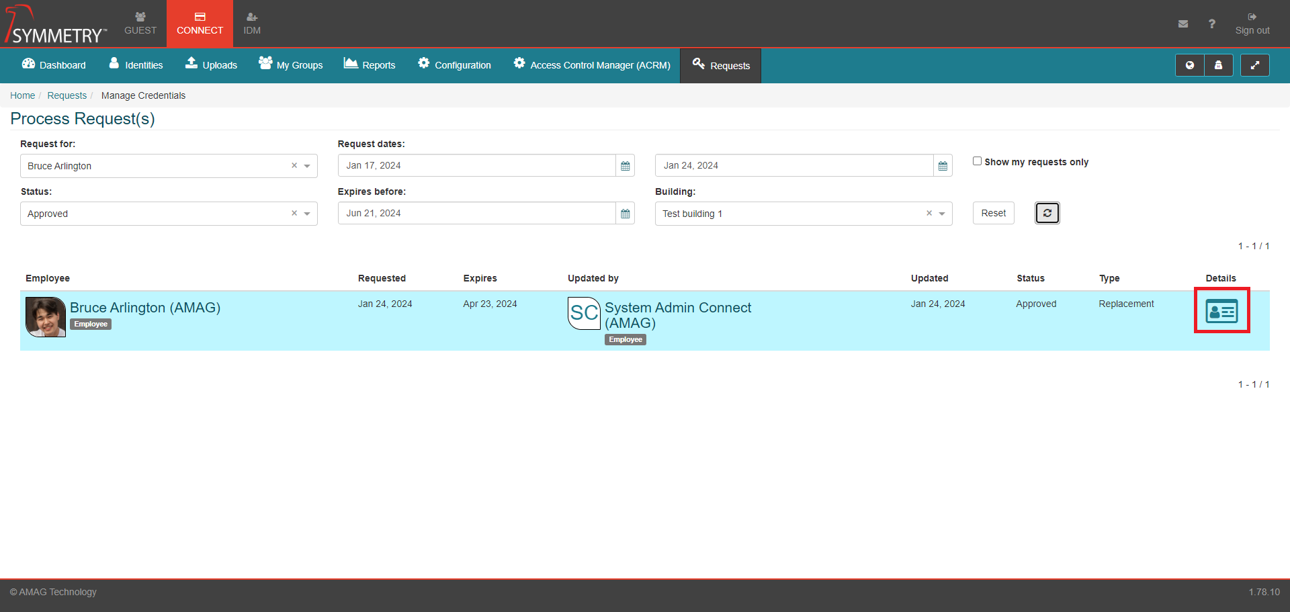The width and height of the screenshot is (1290, 612).
Task: Open Bruce Arlington (AMAG) employee link
Action: click(x=145, y=308)
